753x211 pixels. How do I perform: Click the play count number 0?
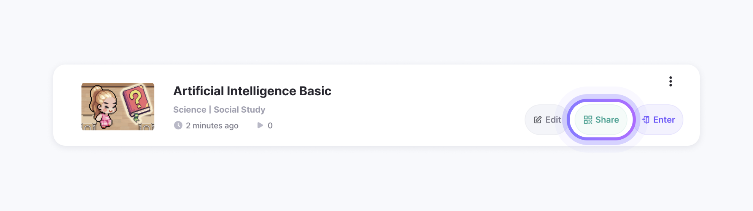270,126
